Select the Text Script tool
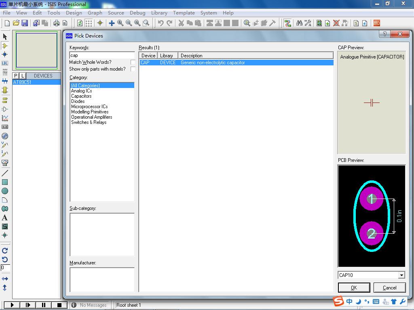Viewport: 414px width, 310px height. click(x=5, y=72)
